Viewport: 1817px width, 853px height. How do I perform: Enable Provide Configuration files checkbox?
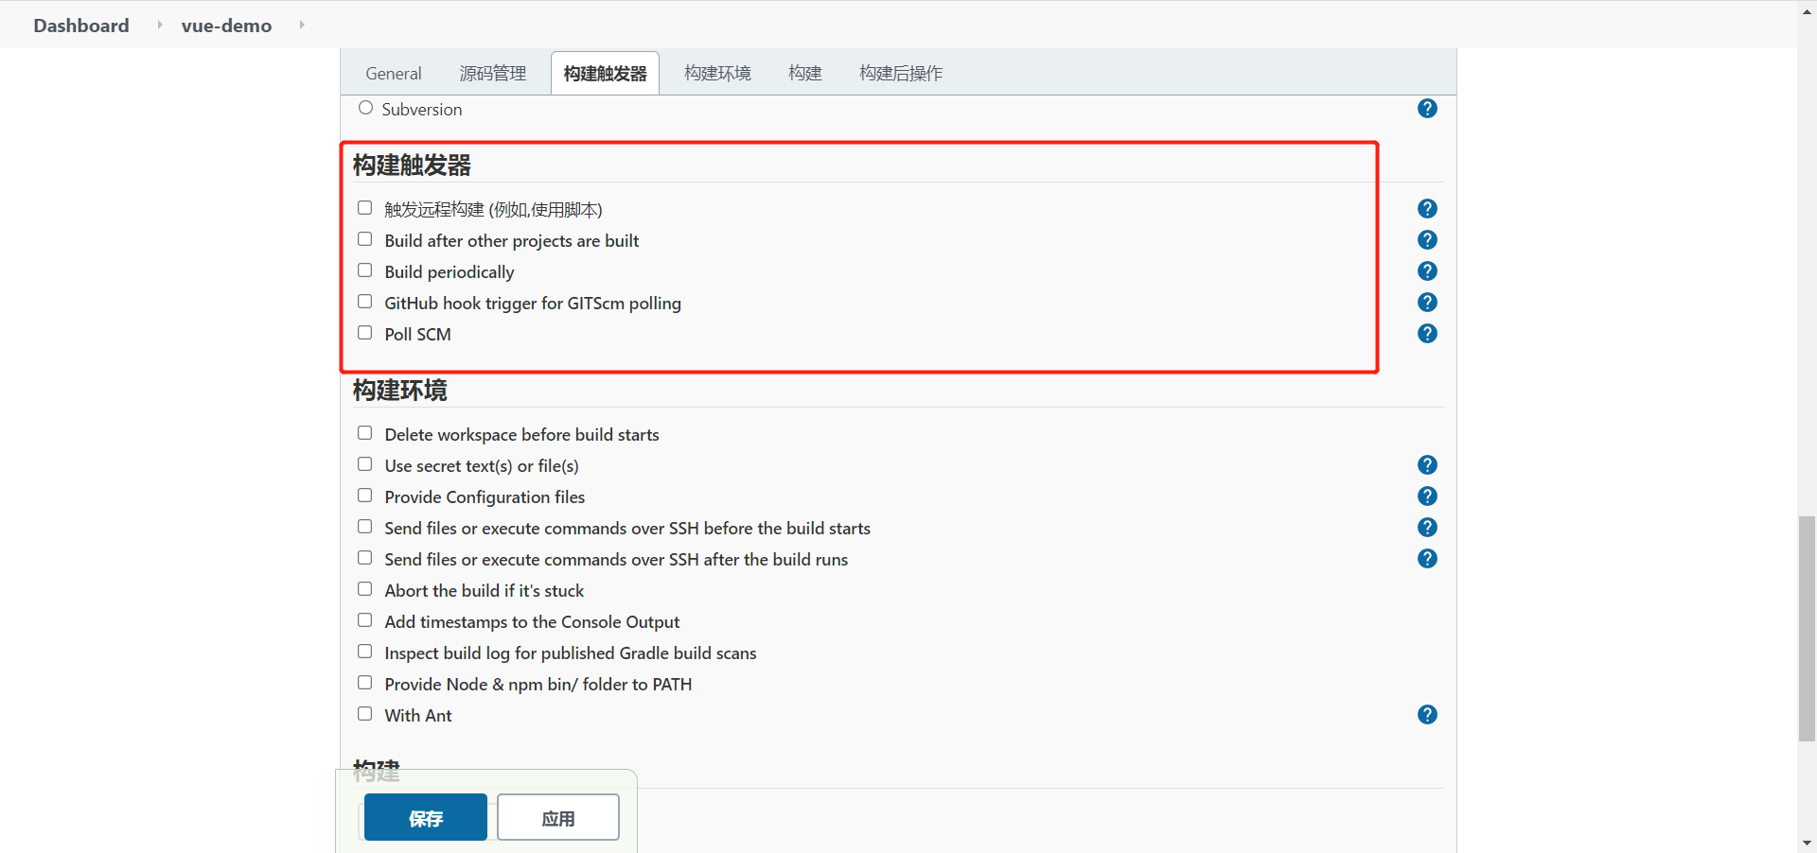(x=364, y=496)
